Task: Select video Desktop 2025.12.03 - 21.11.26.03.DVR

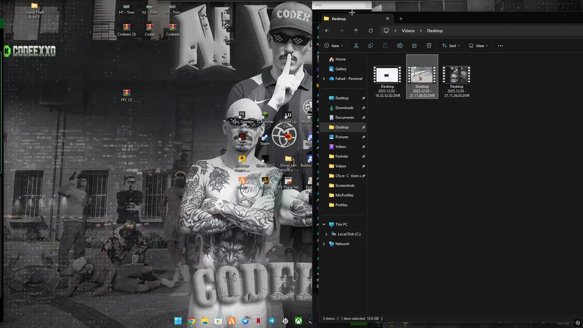Action: pos(457,82)
